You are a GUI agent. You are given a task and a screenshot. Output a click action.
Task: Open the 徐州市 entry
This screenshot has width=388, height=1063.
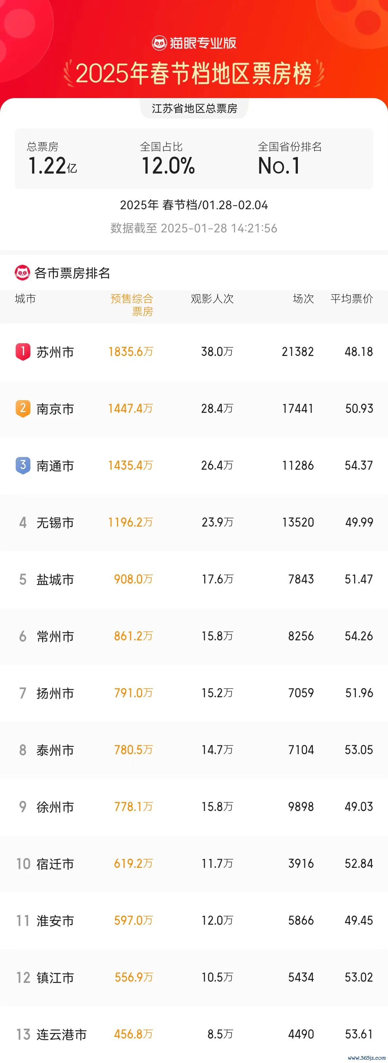point(194,807)
